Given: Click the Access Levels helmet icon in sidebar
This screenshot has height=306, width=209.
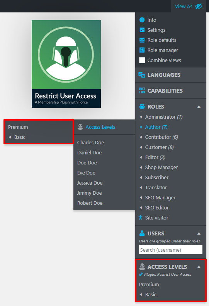Looking at the screenshot, I should (x=142, y=267).
